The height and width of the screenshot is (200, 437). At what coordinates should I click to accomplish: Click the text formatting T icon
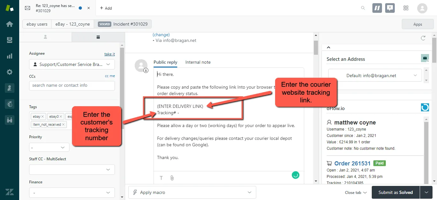[x=161, y=178]
